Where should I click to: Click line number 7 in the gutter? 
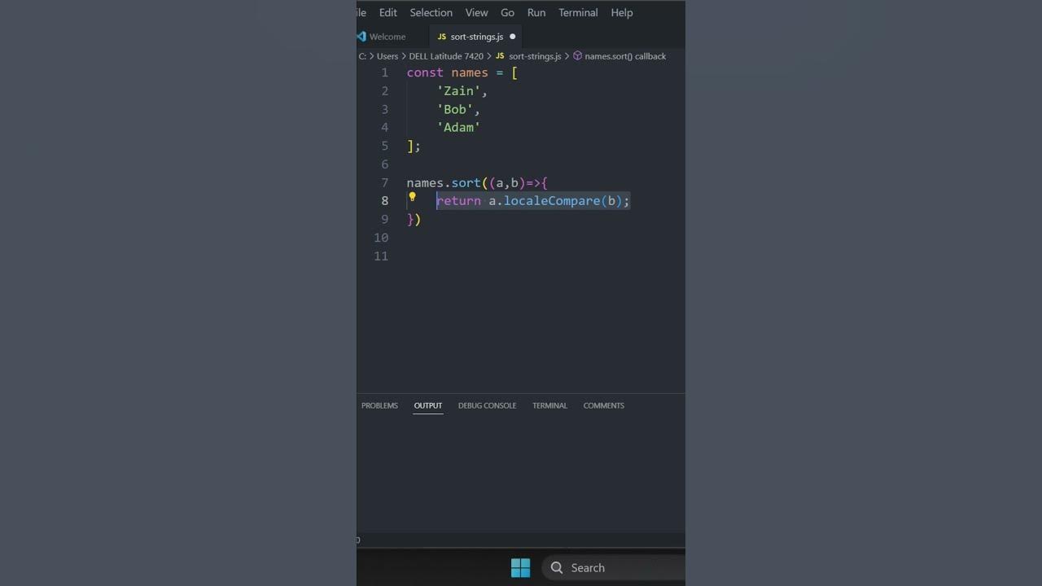pos(384,182)
